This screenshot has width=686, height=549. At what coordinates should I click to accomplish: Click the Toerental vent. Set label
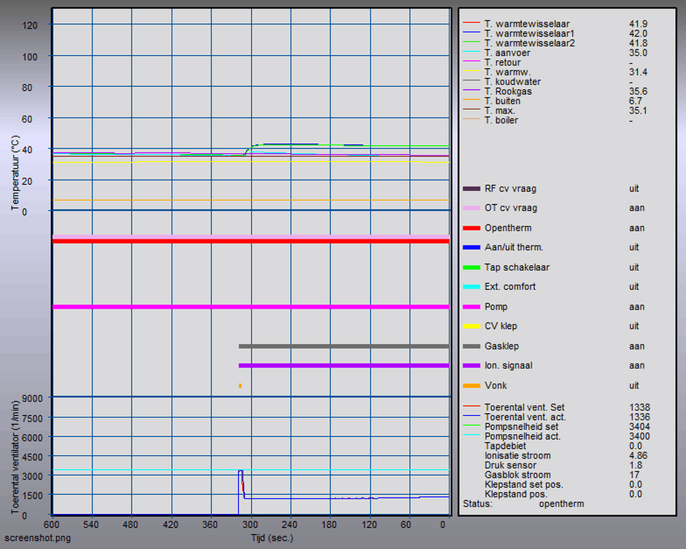524,408
